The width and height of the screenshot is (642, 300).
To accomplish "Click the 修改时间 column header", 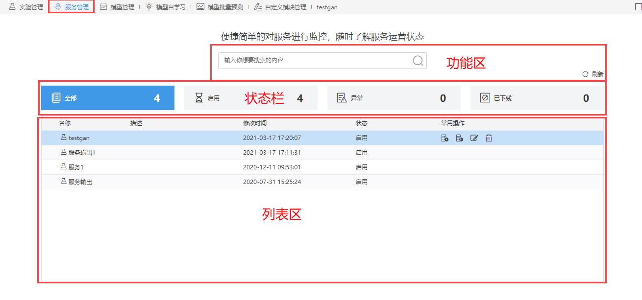I will 255,123.
